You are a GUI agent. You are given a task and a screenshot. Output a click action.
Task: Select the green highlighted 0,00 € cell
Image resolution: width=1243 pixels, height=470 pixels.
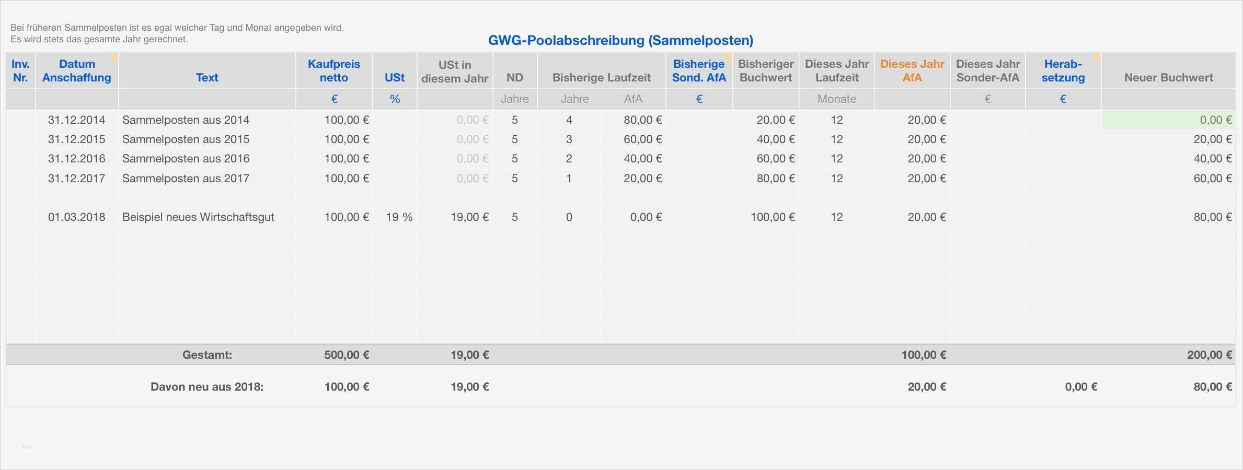1171,120
